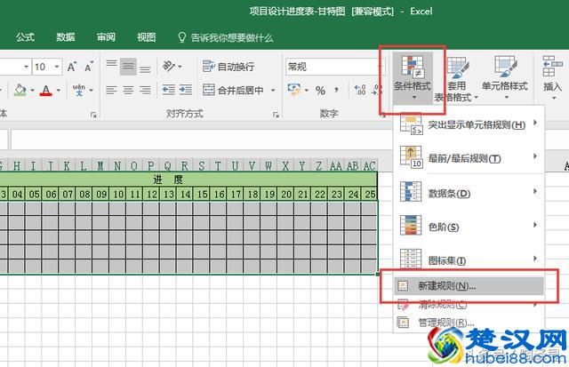Increase cell indent
Screen dimensions: 569x367
(186, 90)
